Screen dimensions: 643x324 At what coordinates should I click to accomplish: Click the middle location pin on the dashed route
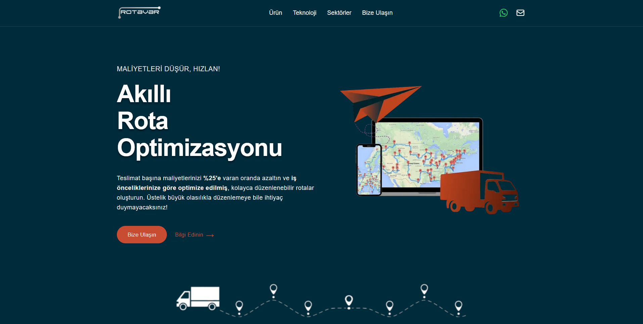(349, 300)
